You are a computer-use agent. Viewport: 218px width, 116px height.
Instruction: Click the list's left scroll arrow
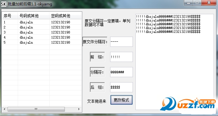pyautogui.click(x=4, y=109)
